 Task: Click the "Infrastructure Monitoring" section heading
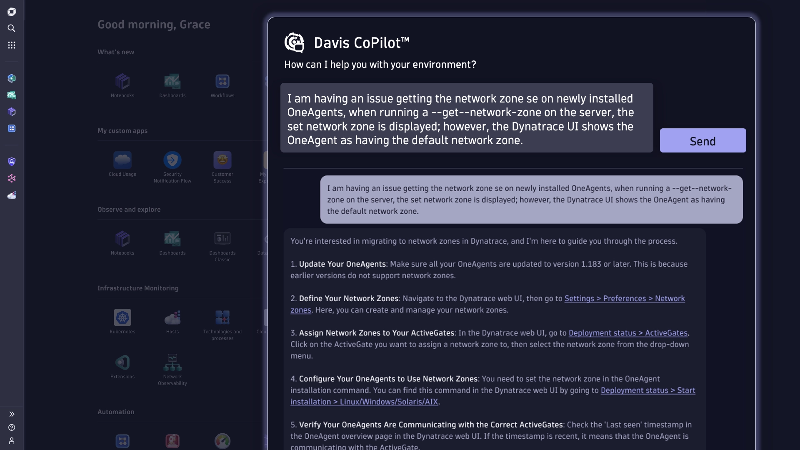(x=138, y=288)
